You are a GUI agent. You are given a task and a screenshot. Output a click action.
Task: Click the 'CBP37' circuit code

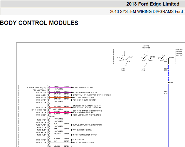pyautogui.click(x=66, y=141)
